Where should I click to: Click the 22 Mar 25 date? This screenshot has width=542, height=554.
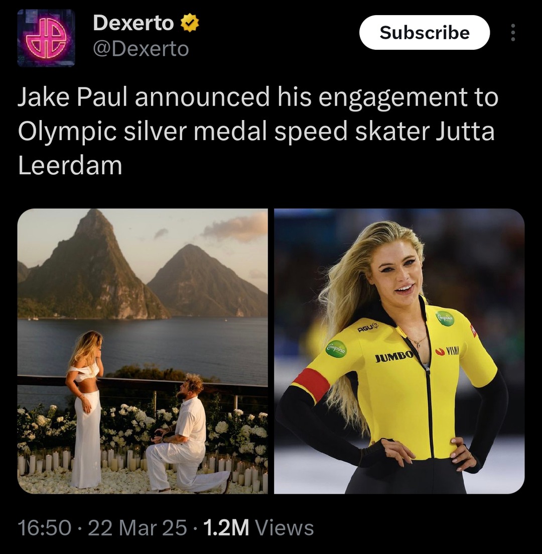click(x=138, y=528)
